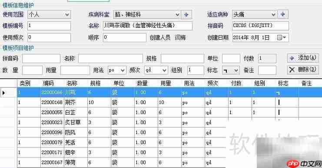Image resolution: width=322 pixels, height=168 pixels.
Task: Focus the 顺序 input field
Action: click(x=124, y=37)
